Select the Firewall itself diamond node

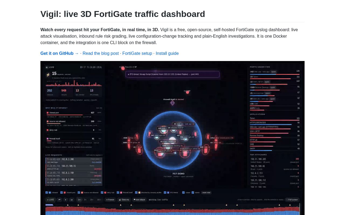point(172,103)
